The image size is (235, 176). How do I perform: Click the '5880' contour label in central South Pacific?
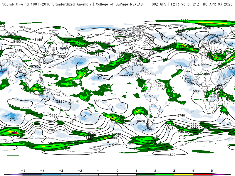click(x=98, y=101)
